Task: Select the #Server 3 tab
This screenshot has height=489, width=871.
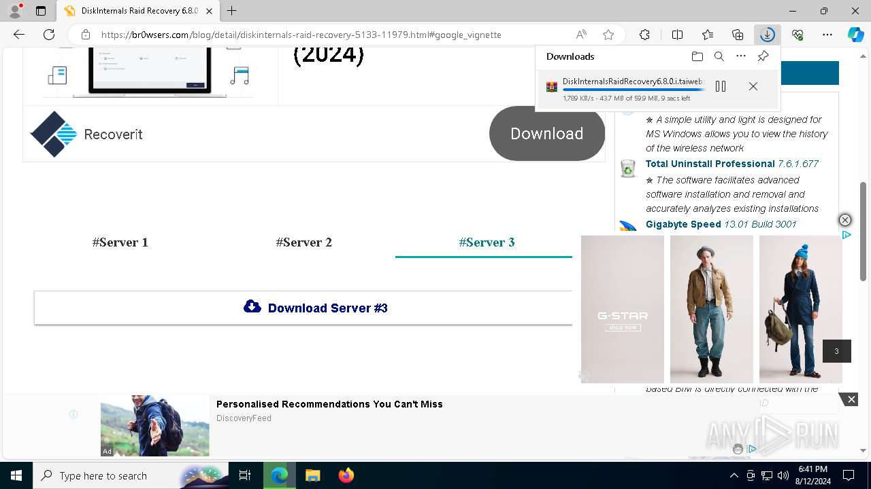Action: point(487,242)
